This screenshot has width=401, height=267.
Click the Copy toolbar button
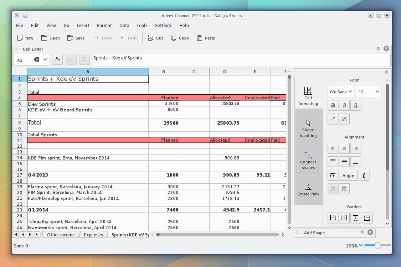[180, 38]
